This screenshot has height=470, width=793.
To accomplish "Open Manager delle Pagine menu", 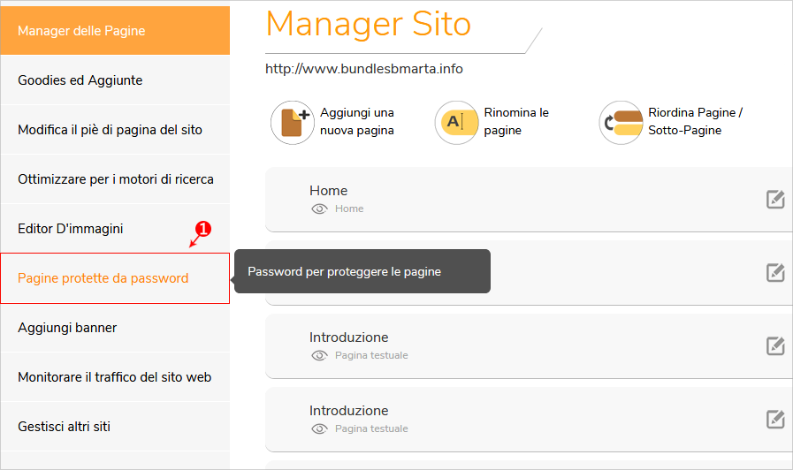I will click(x=115, y=31).
